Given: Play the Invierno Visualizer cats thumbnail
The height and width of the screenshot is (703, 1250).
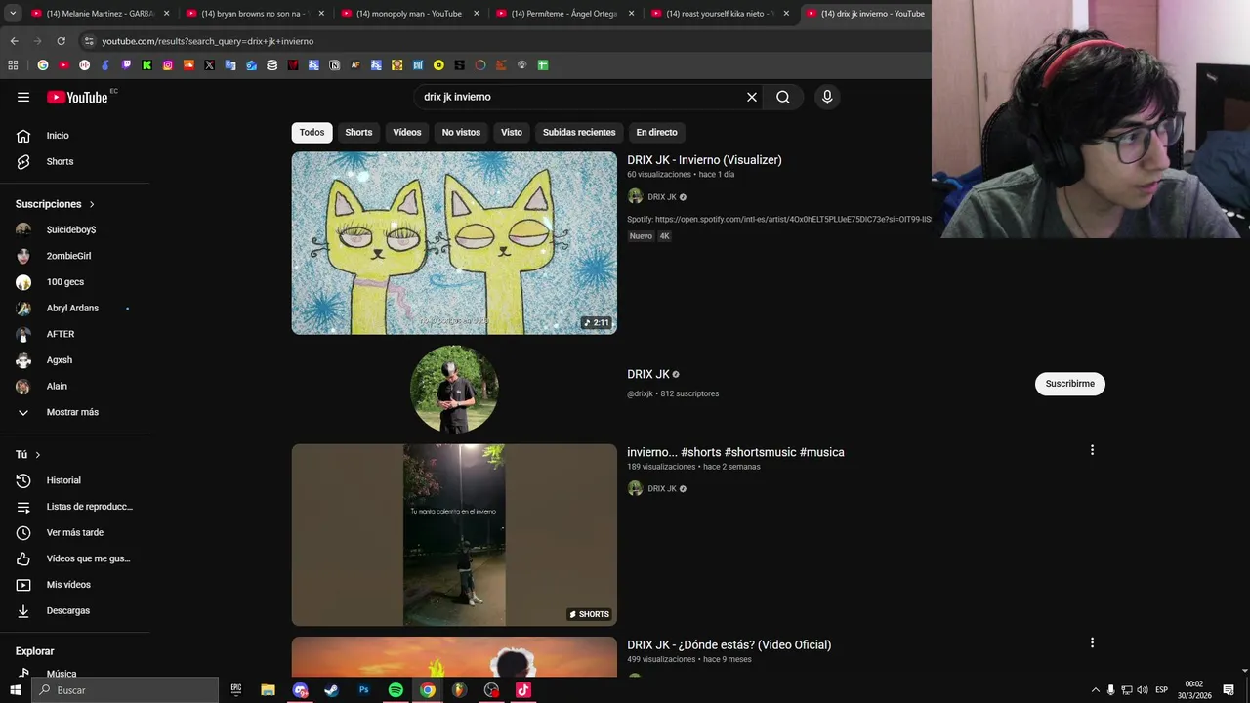Looking at the screenshot, I should click(454, 243).
